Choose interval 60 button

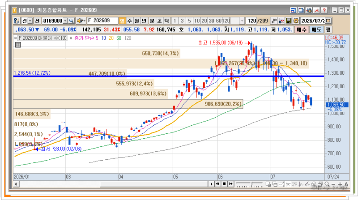tap(218, 21)
